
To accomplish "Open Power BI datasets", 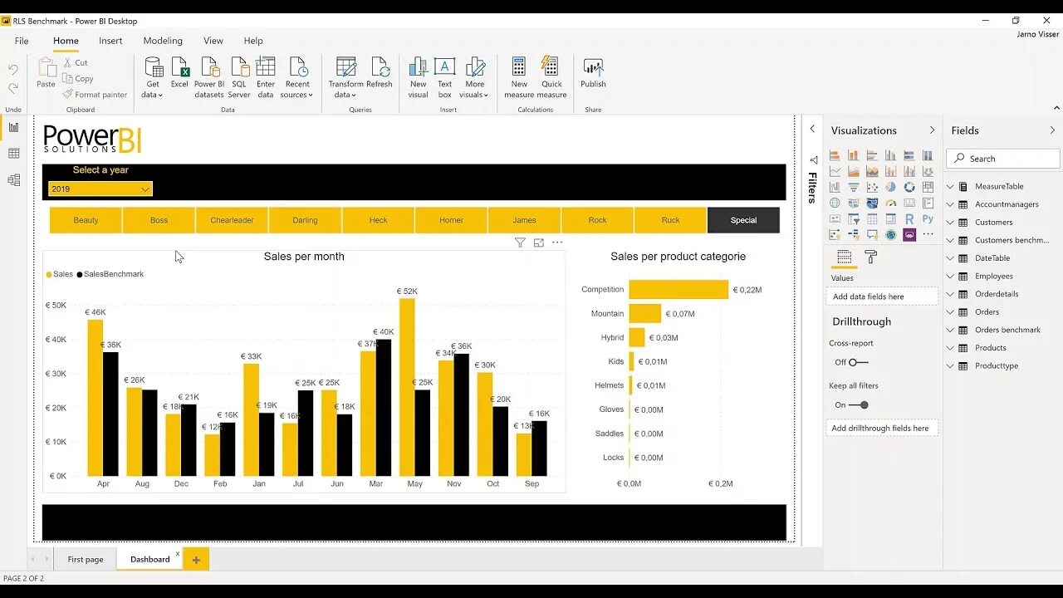I will [209, 78].
